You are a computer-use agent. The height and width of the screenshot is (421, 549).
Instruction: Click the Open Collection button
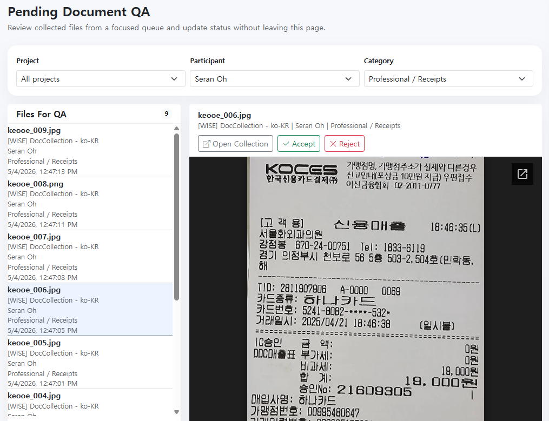[235, 143]
